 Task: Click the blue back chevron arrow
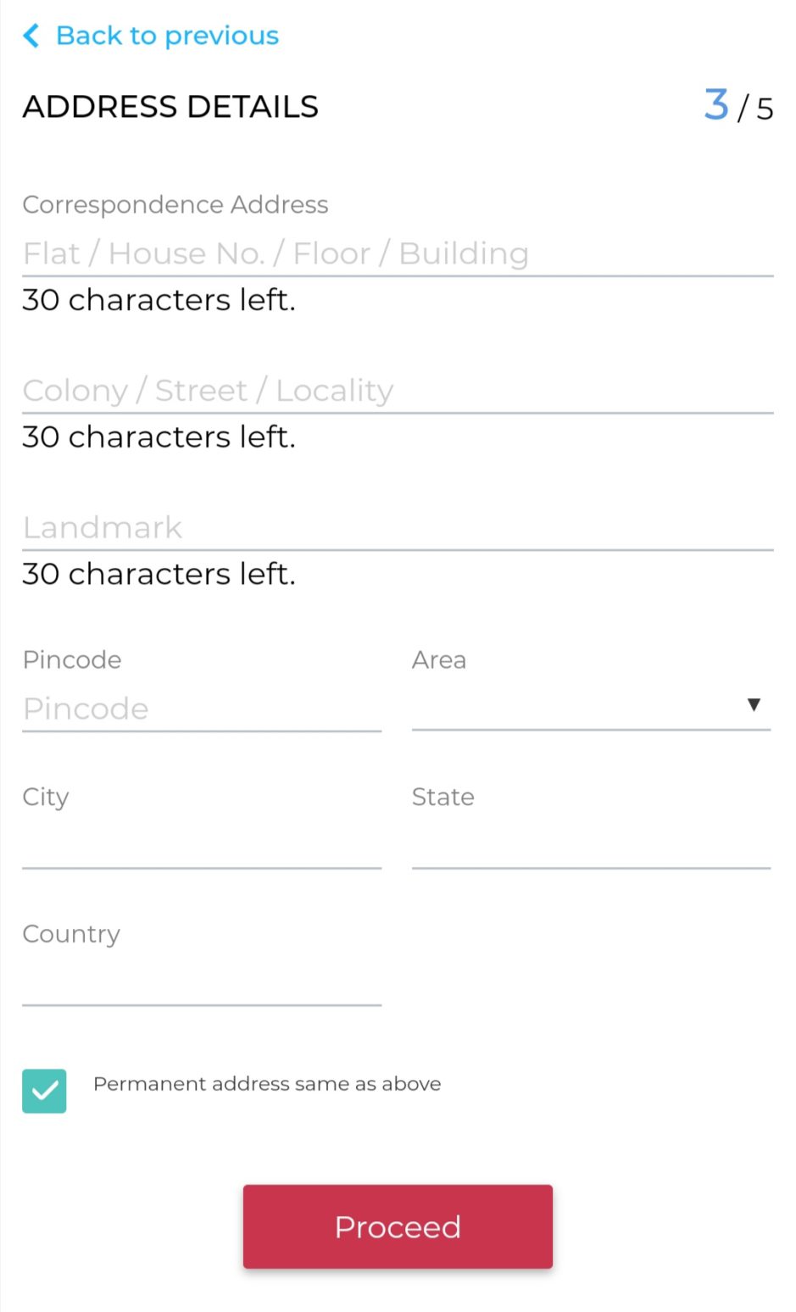31,36
